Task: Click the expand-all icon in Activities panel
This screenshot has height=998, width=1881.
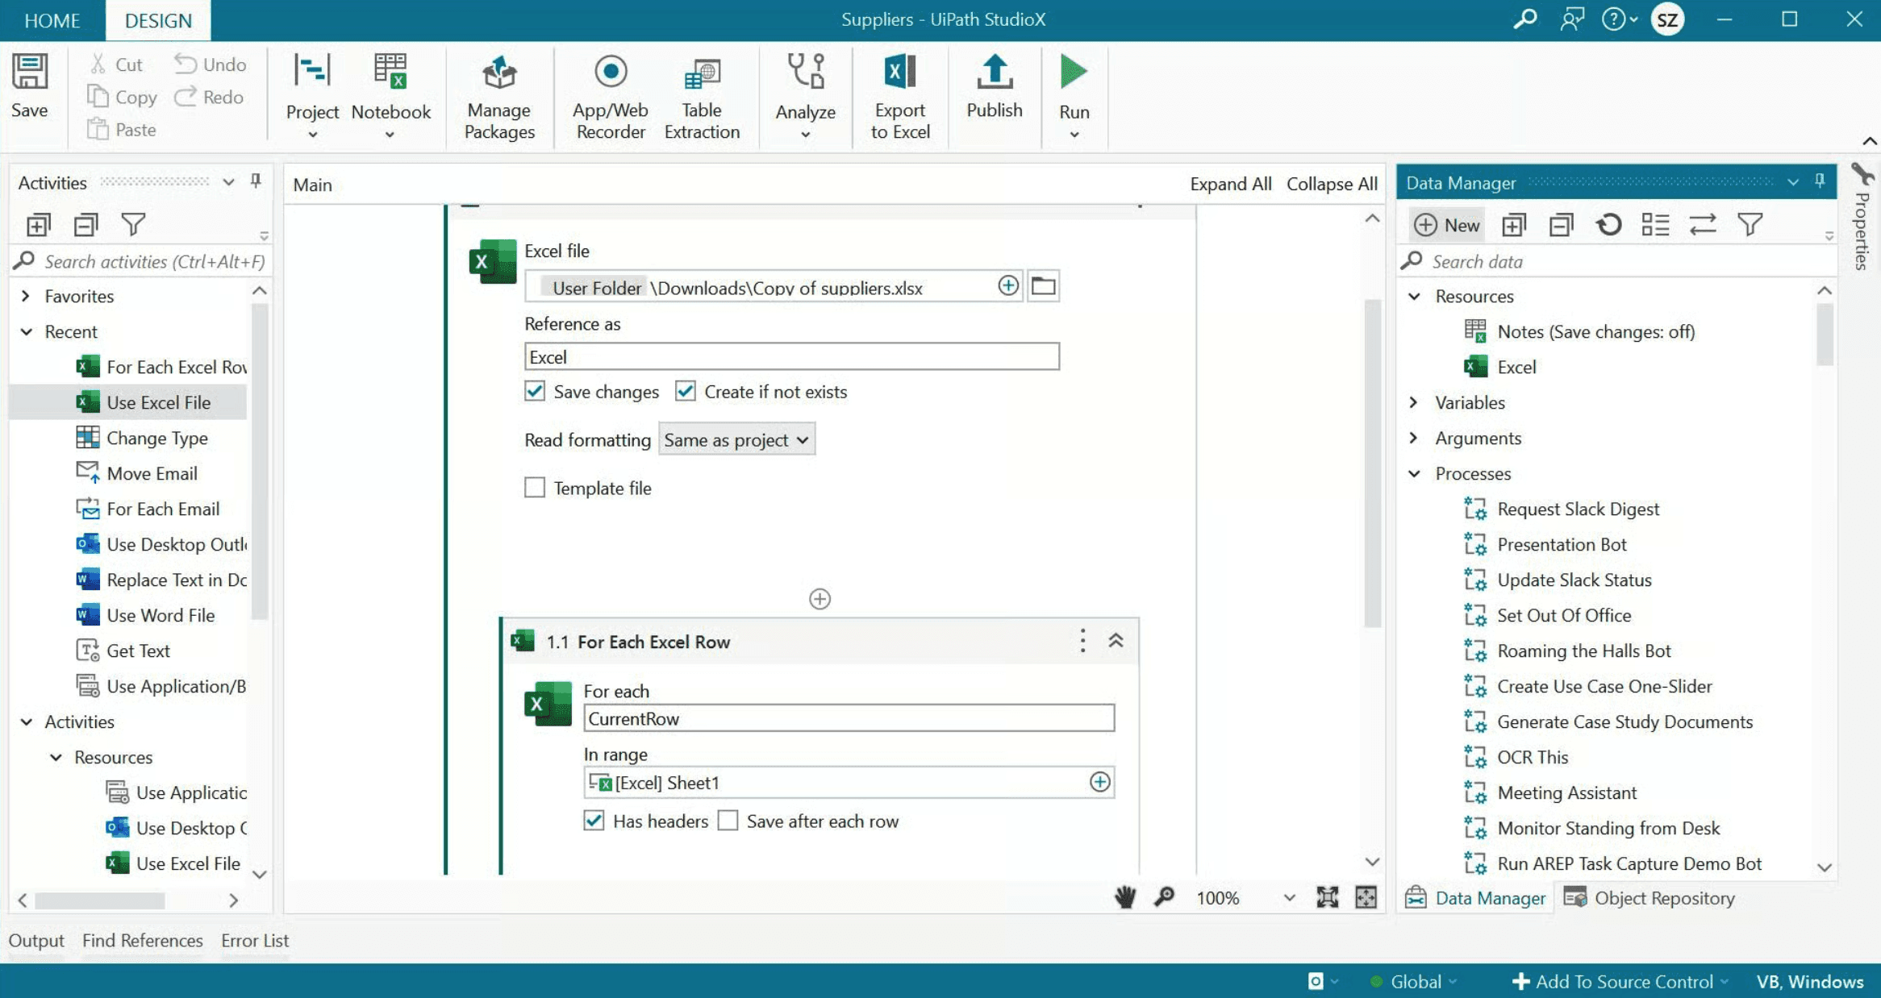Action: click(x=38, y=224)
